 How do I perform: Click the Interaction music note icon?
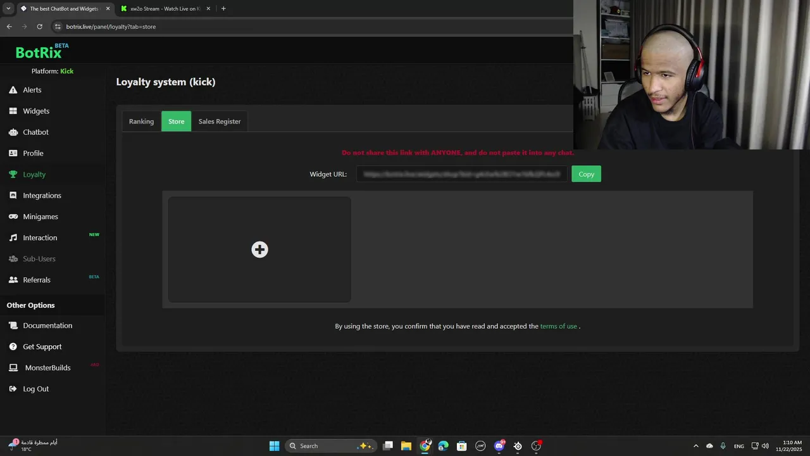click(x=13, y=237)
